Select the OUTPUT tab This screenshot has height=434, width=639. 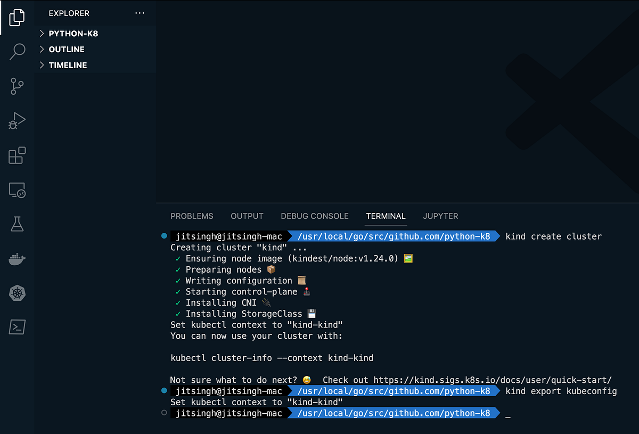coord(247,216)
